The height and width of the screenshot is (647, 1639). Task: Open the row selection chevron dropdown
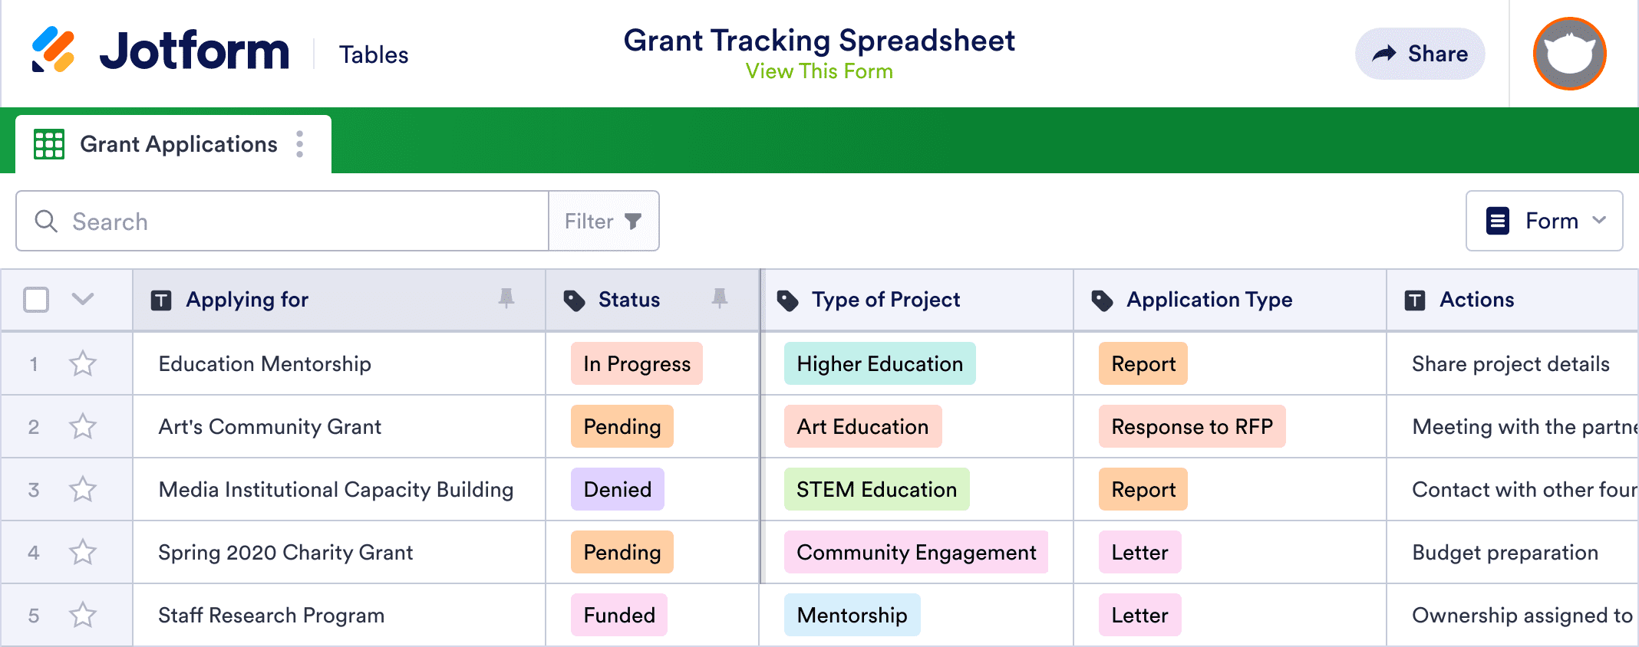click(83, 299)
